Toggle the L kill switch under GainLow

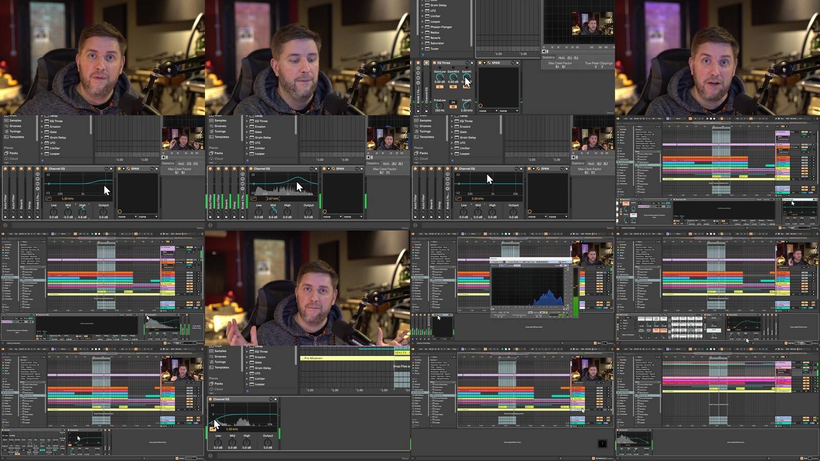pyautogui.click(x=439, y=87)
